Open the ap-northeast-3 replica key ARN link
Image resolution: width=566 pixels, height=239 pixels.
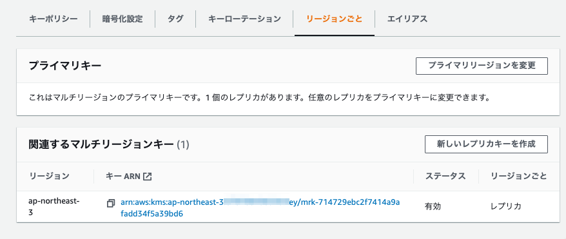pos(260,207)
